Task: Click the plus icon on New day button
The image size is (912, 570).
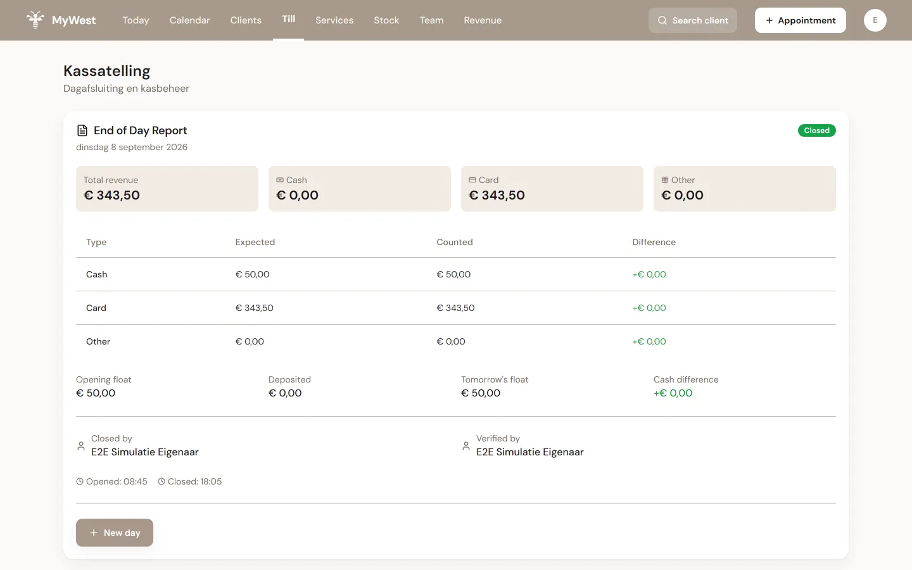Action: (94, 533)
